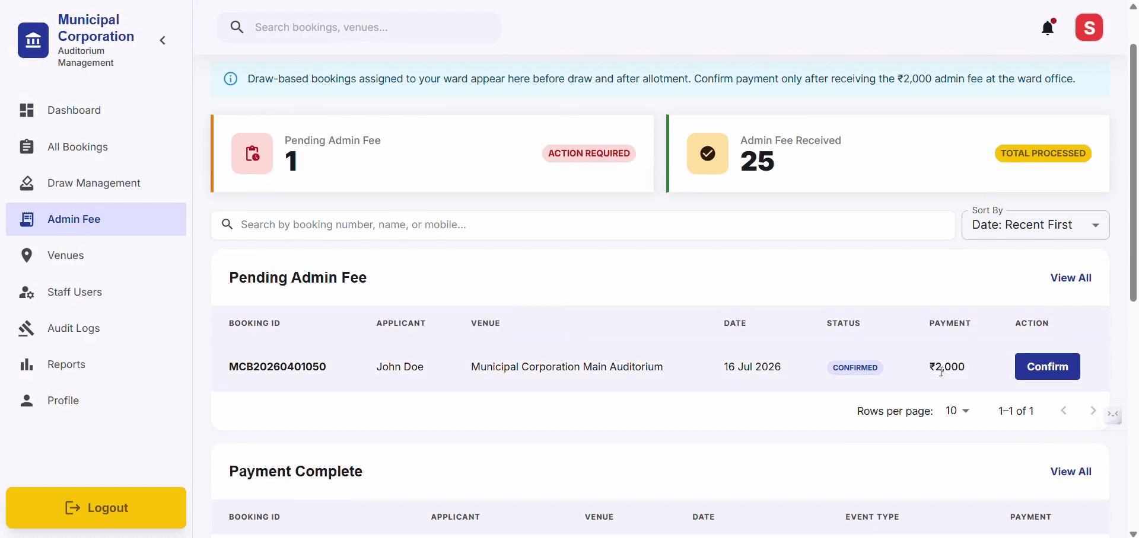Screen dimensions: 1139x538
Task: Click the All Bookings clipboard icon
Action: click(x=27, y=146)
